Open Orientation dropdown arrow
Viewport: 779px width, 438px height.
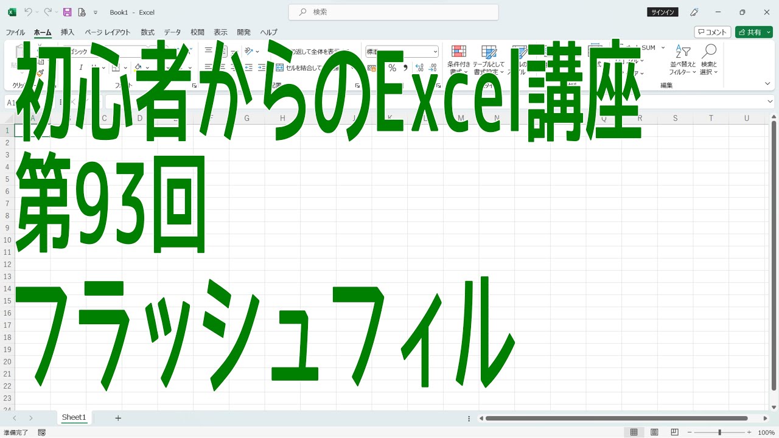point(257,52)
